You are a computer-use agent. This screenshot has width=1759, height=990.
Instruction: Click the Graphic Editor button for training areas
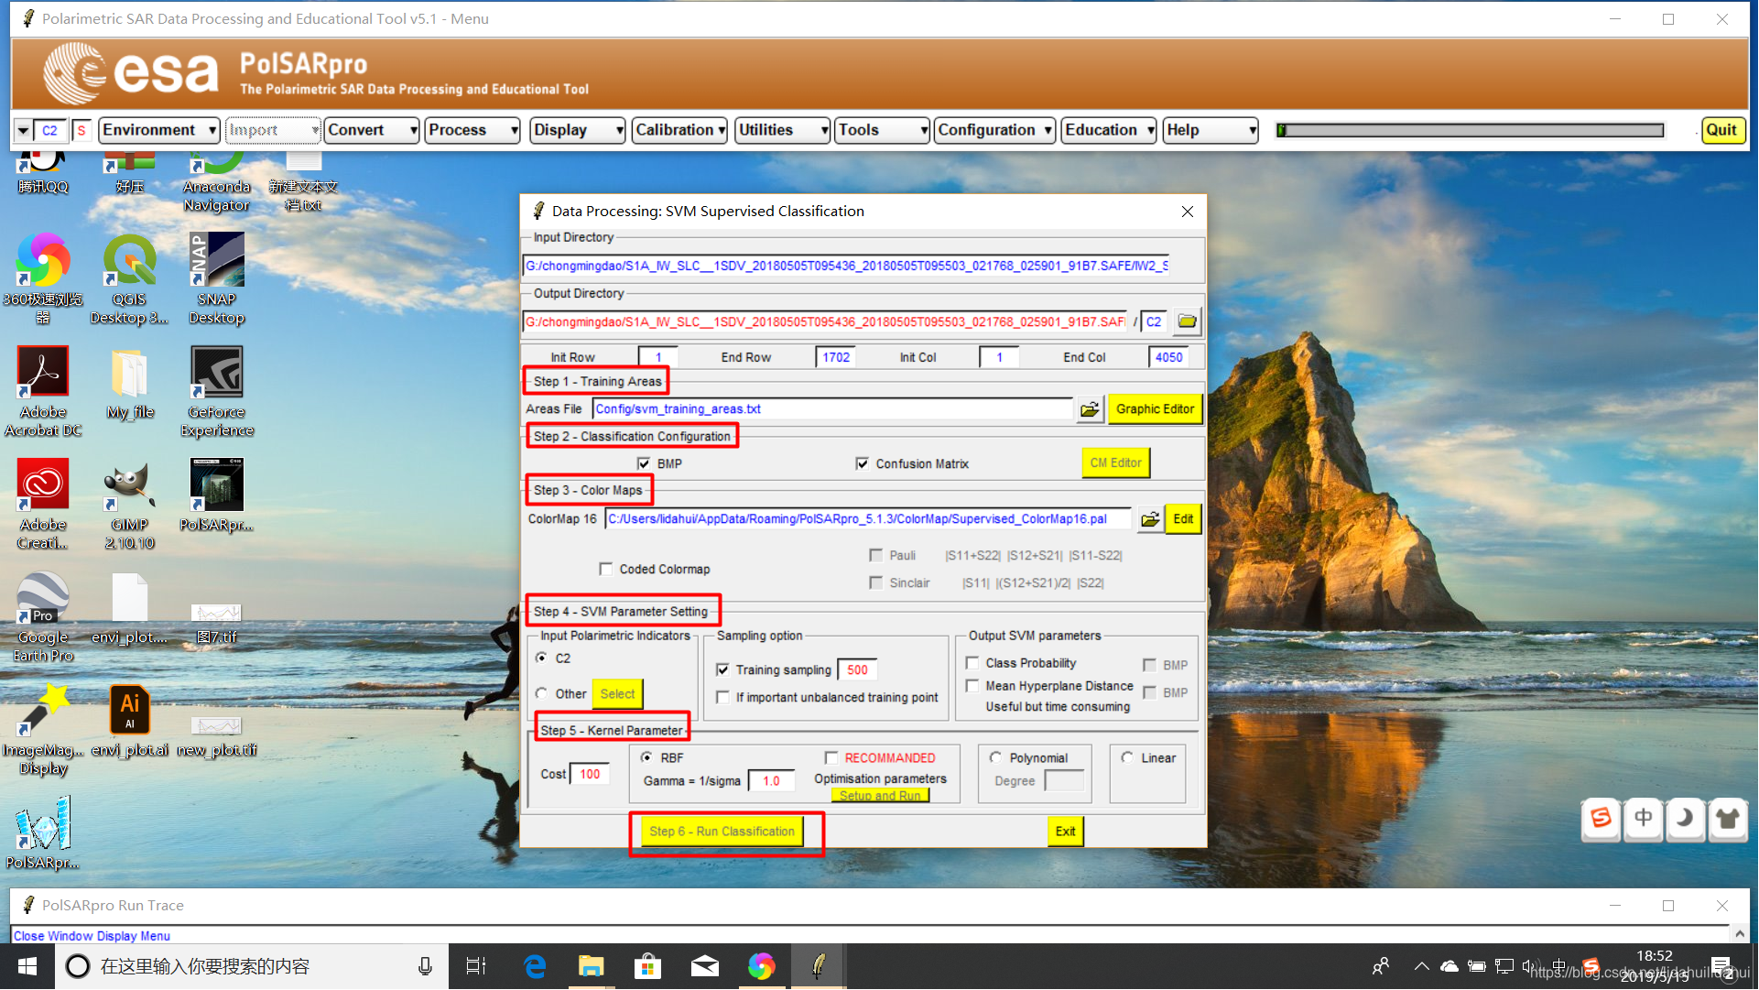coord(1153,408)
